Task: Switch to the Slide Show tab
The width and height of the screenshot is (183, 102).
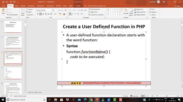Action: click(x=50, y=6)
